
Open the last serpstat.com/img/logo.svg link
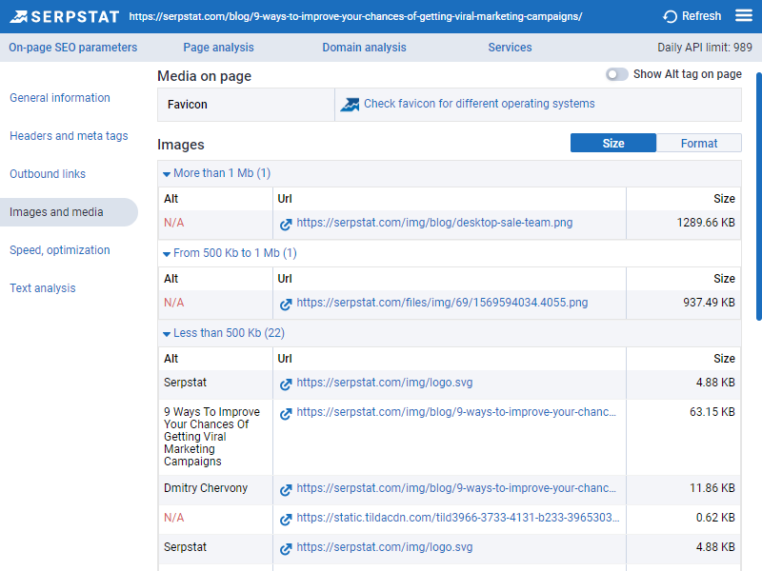(x=385, y=547)
